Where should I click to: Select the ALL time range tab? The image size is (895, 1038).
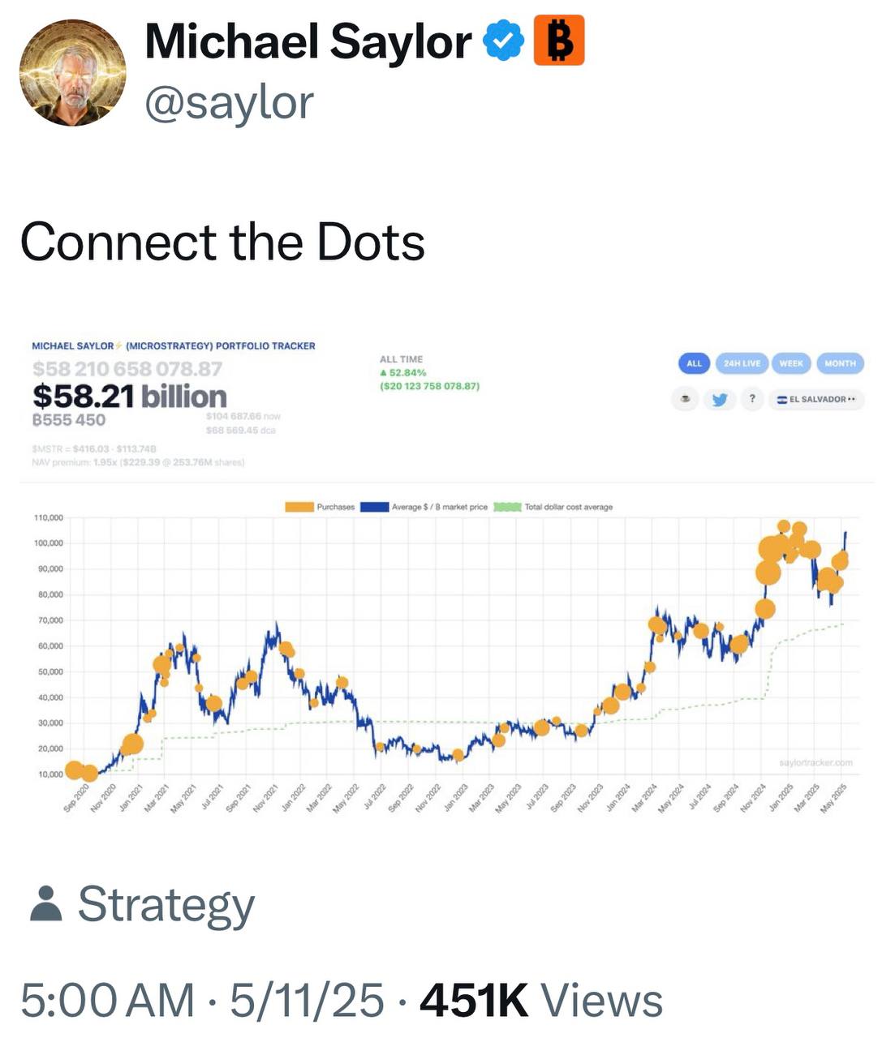694,363
